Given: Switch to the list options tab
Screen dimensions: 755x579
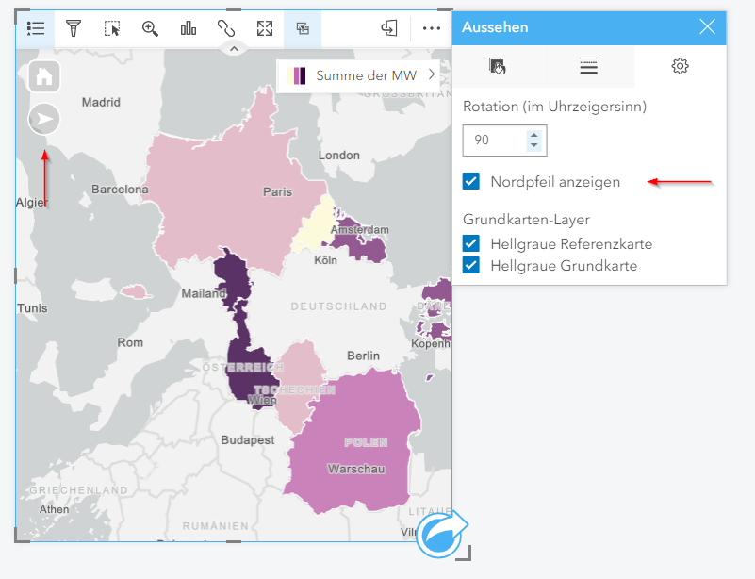Looking at the screenshot, I should click(588, 66).
